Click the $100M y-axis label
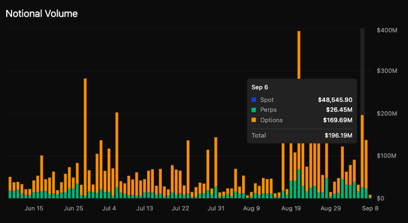The width and height of the screenshot is (408, 223). pos(386,156)
